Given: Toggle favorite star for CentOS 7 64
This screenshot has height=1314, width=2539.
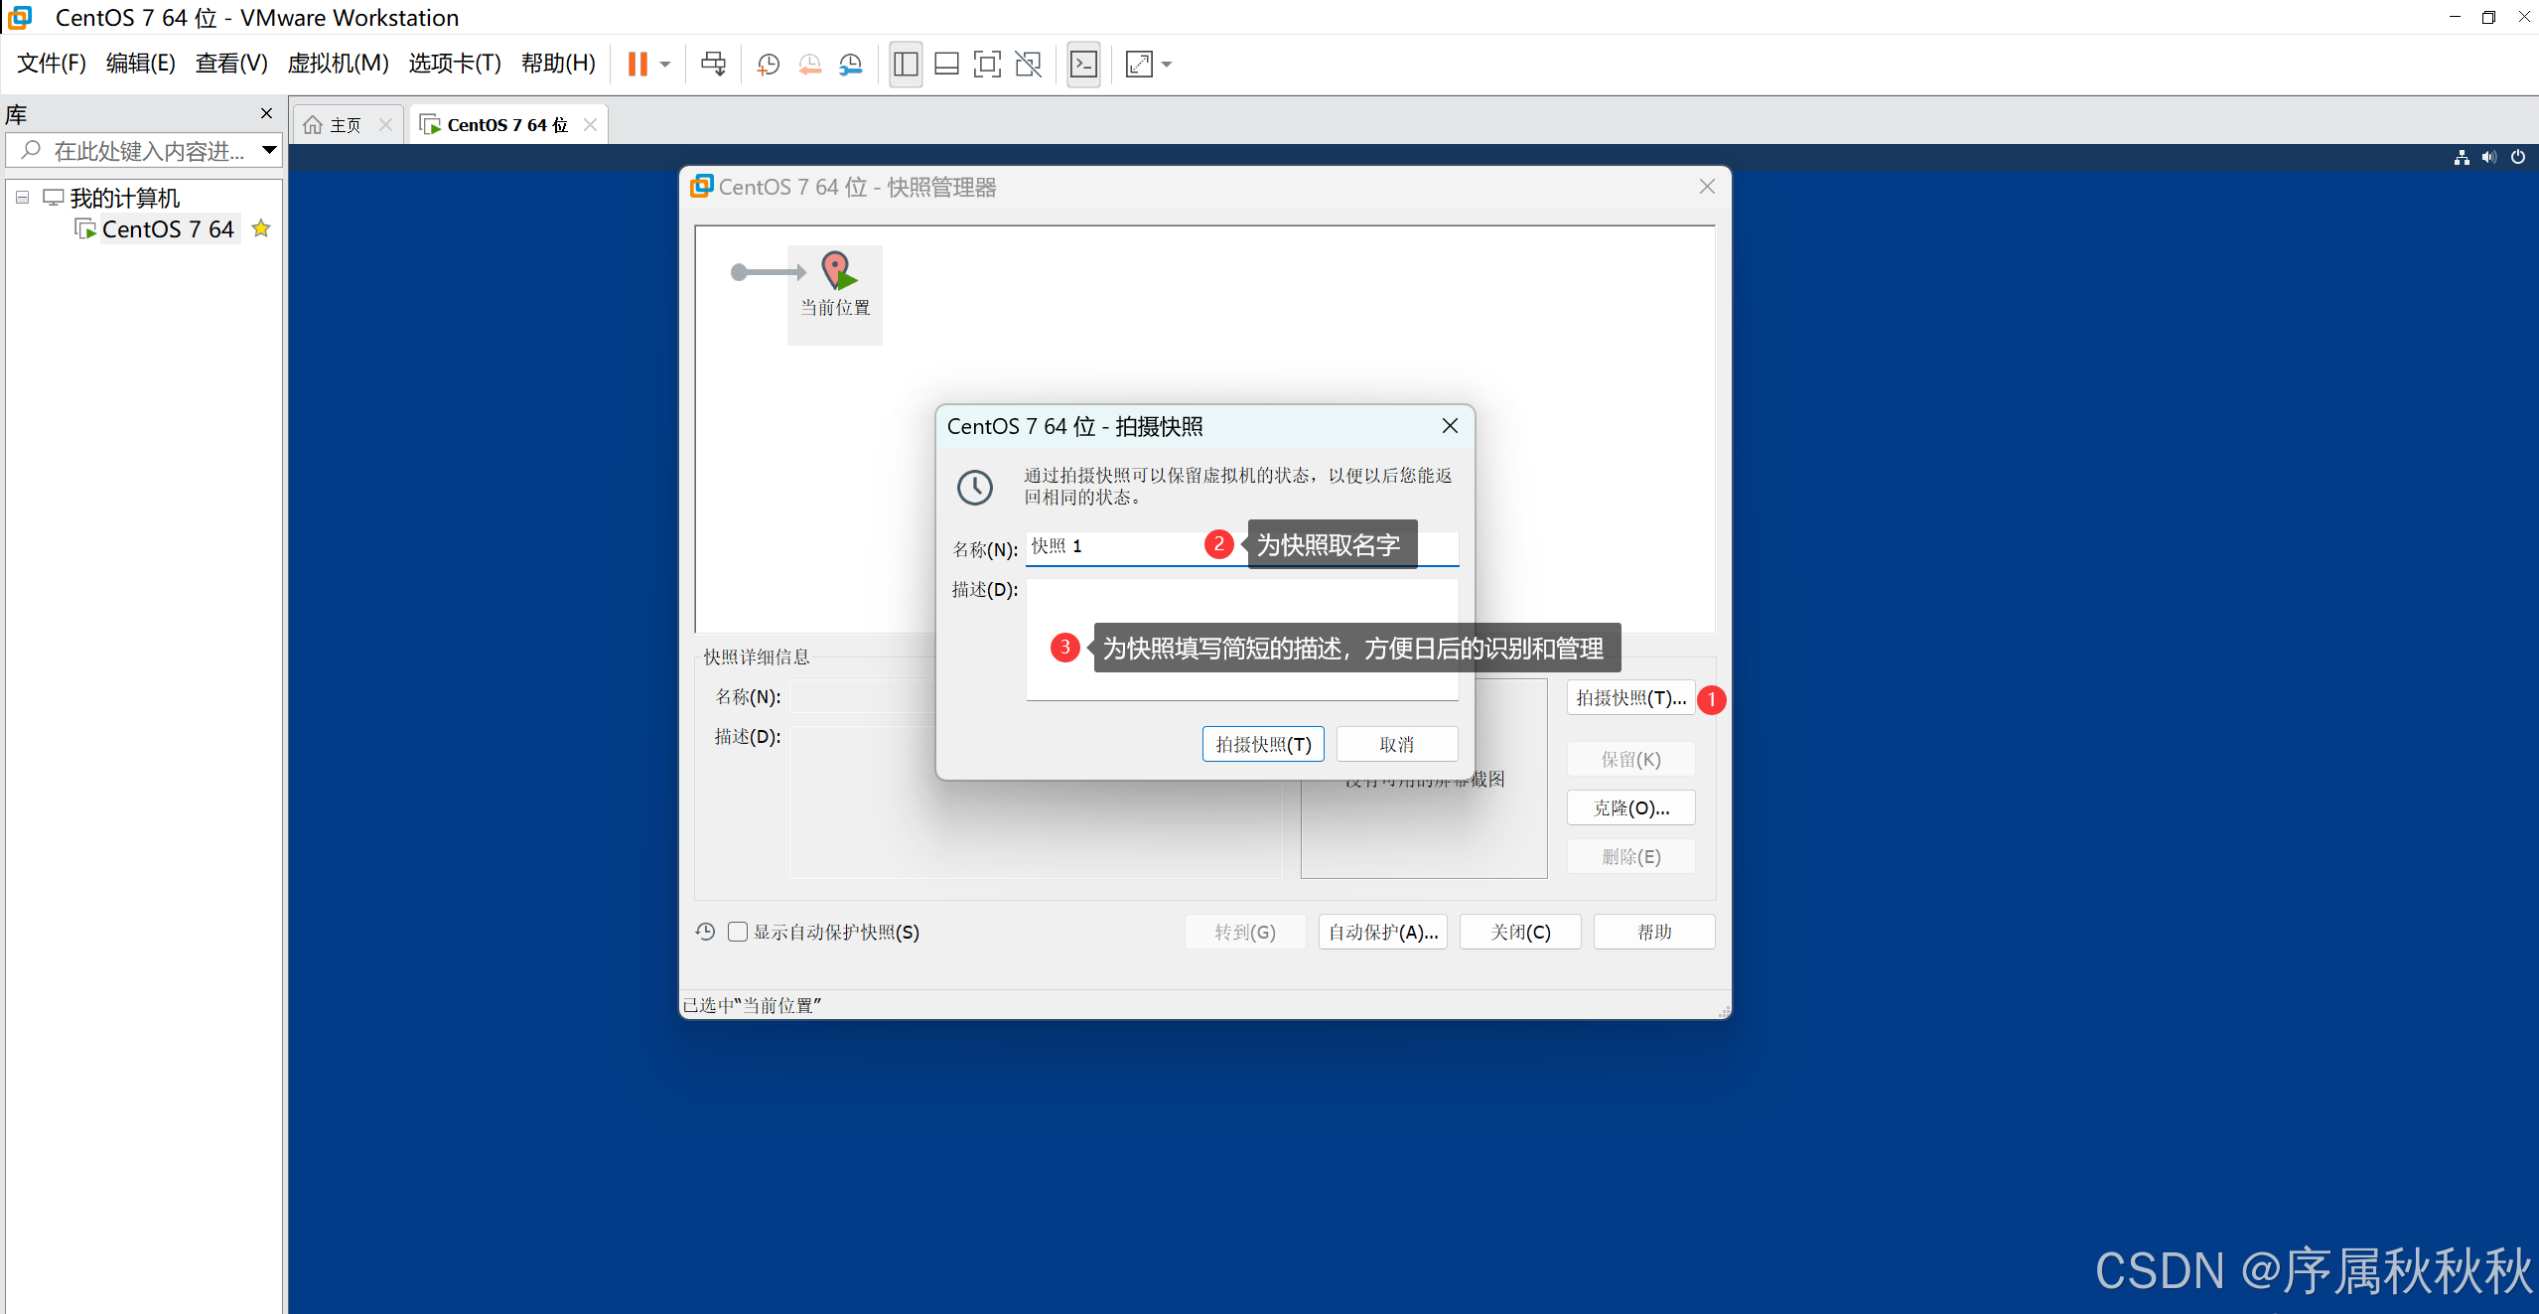Looking at the screenshot, I should 261,228.
